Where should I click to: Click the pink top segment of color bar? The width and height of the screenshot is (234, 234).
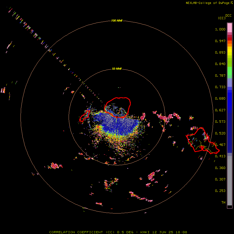click(230, 28)
